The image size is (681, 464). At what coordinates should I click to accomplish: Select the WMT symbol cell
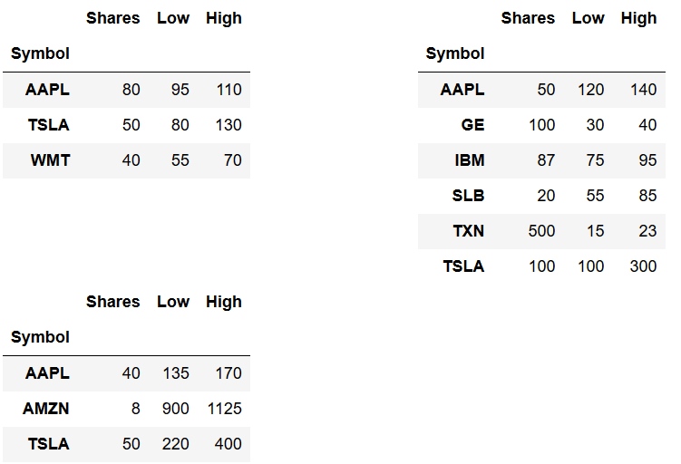pyautogui.click(x=50, y=160)
